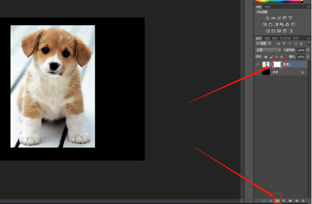Toggle text layer filter (T icon)

point(289,43)
